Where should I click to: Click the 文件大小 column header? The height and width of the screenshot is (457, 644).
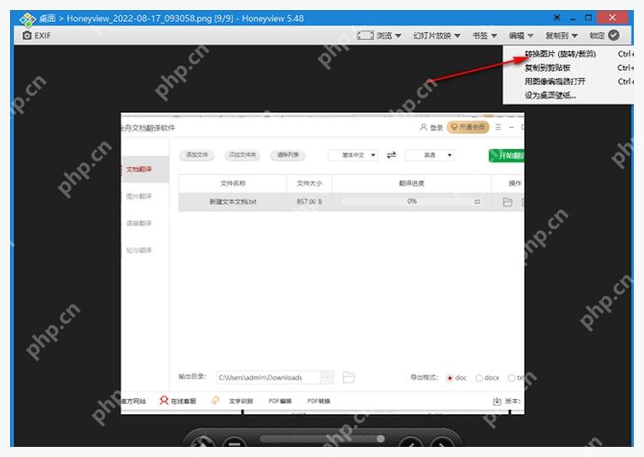coord(309,183)
